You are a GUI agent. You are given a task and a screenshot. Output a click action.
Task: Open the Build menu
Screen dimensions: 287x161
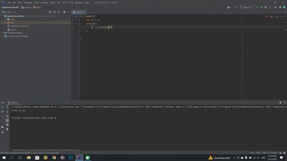[53, 3]
